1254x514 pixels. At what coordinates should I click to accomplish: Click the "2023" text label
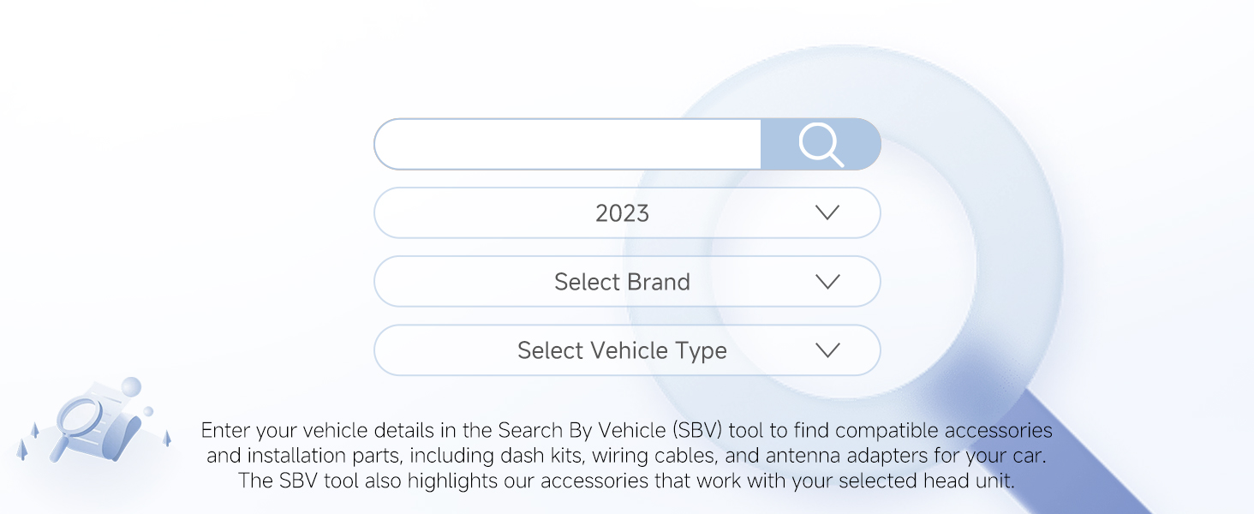point(623,213)
